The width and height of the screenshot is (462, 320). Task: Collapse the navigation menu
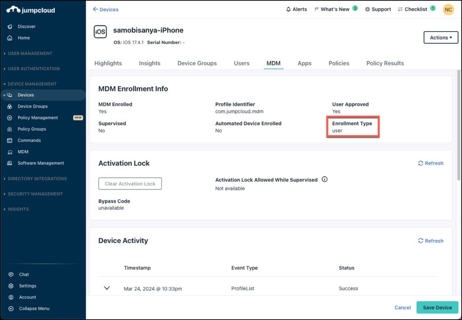[34, 308]
